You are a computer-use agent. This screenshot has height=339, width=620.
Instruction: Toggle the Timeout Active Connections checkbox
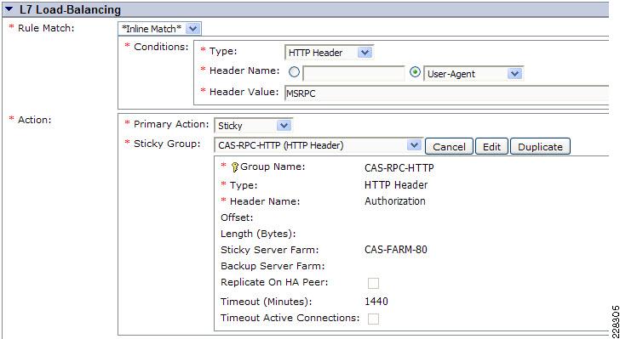(373, 319)
